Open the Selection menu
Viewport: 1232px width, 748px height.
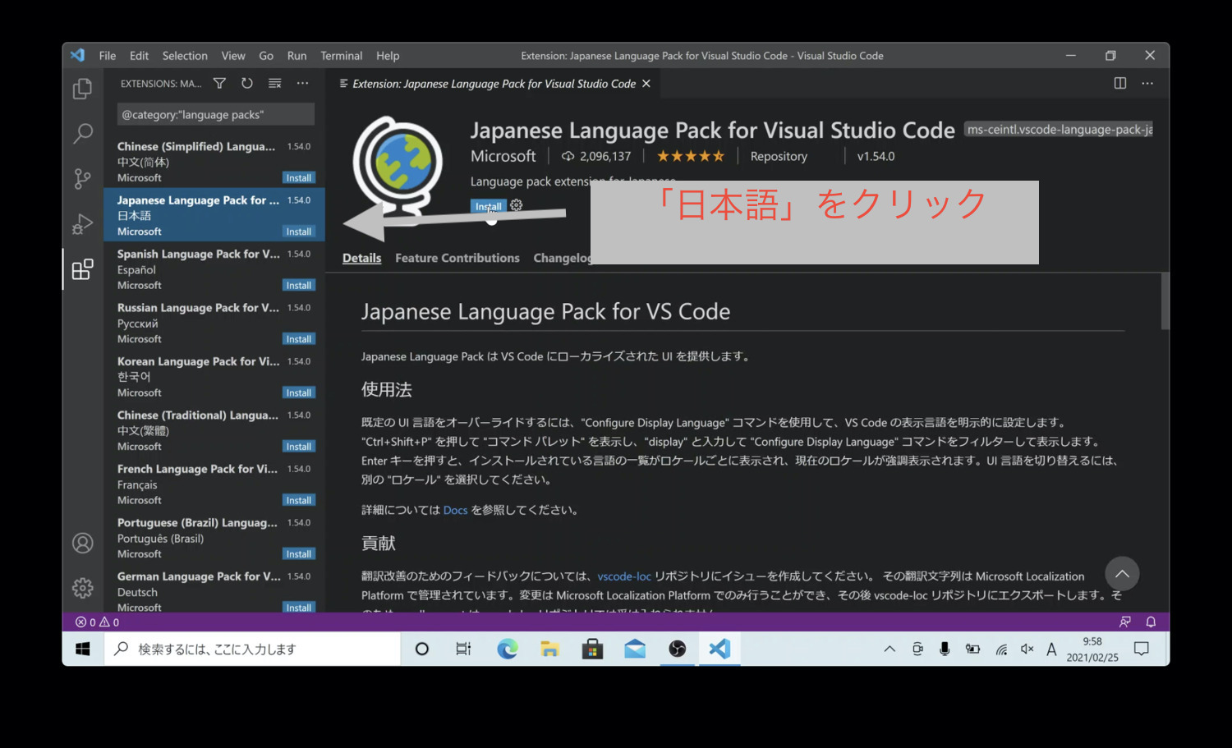[x=185, y=56]
